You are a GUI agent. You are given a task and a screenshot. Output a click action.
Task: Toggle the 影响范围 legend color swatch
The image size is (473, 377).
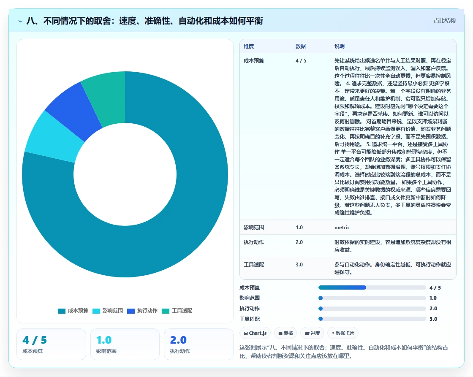coord(96,311)
